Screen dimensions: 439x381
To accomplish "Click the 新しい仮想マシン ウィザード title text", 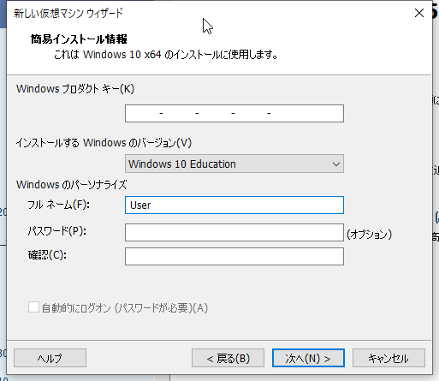I will (68, 13).
